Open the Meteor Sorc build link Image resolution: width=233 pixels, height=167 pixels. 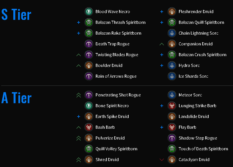pos(190,95)
